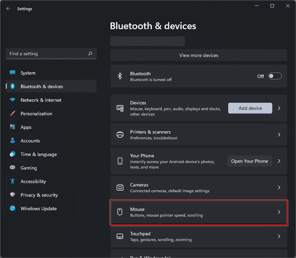
Task: Open Accounts settings
Action: [x=51, y=141]
